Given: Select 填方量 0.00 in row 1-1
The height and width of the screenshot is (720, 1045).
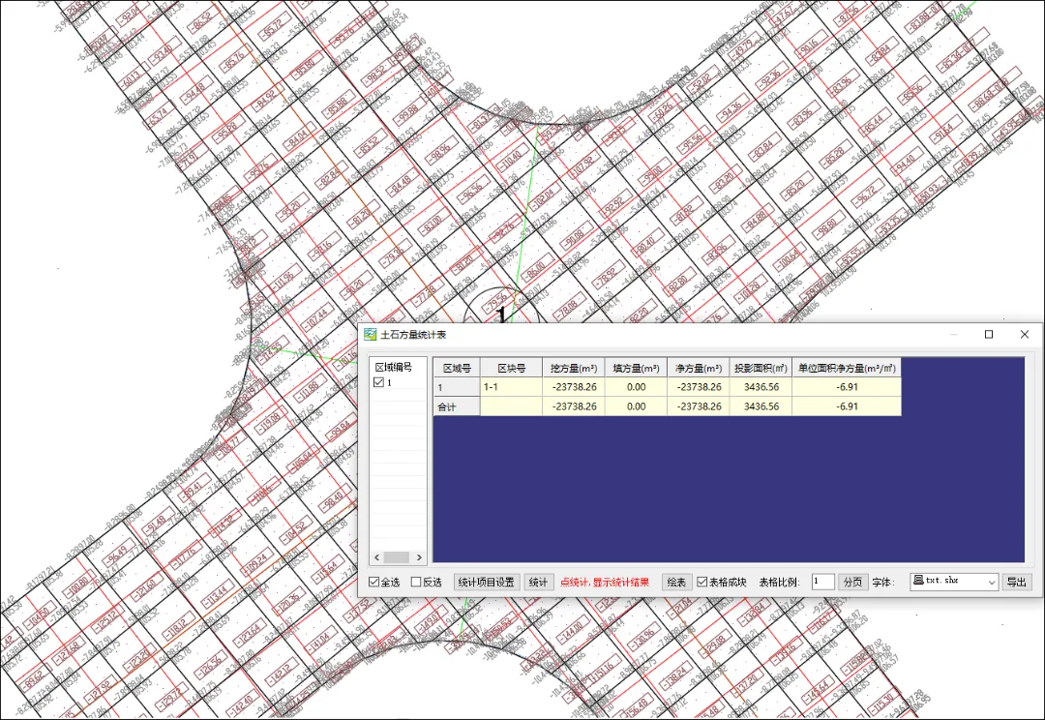Looking at the screenshot, I should pos(636,387).
